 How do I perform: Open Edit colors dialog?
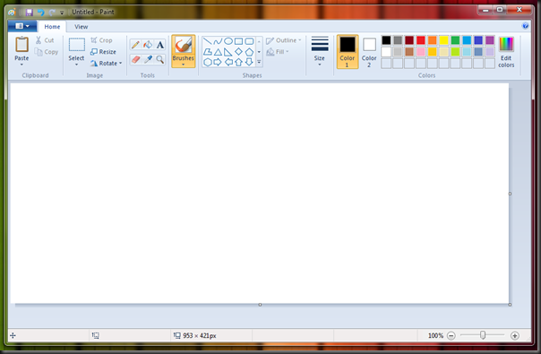[506, 52]
